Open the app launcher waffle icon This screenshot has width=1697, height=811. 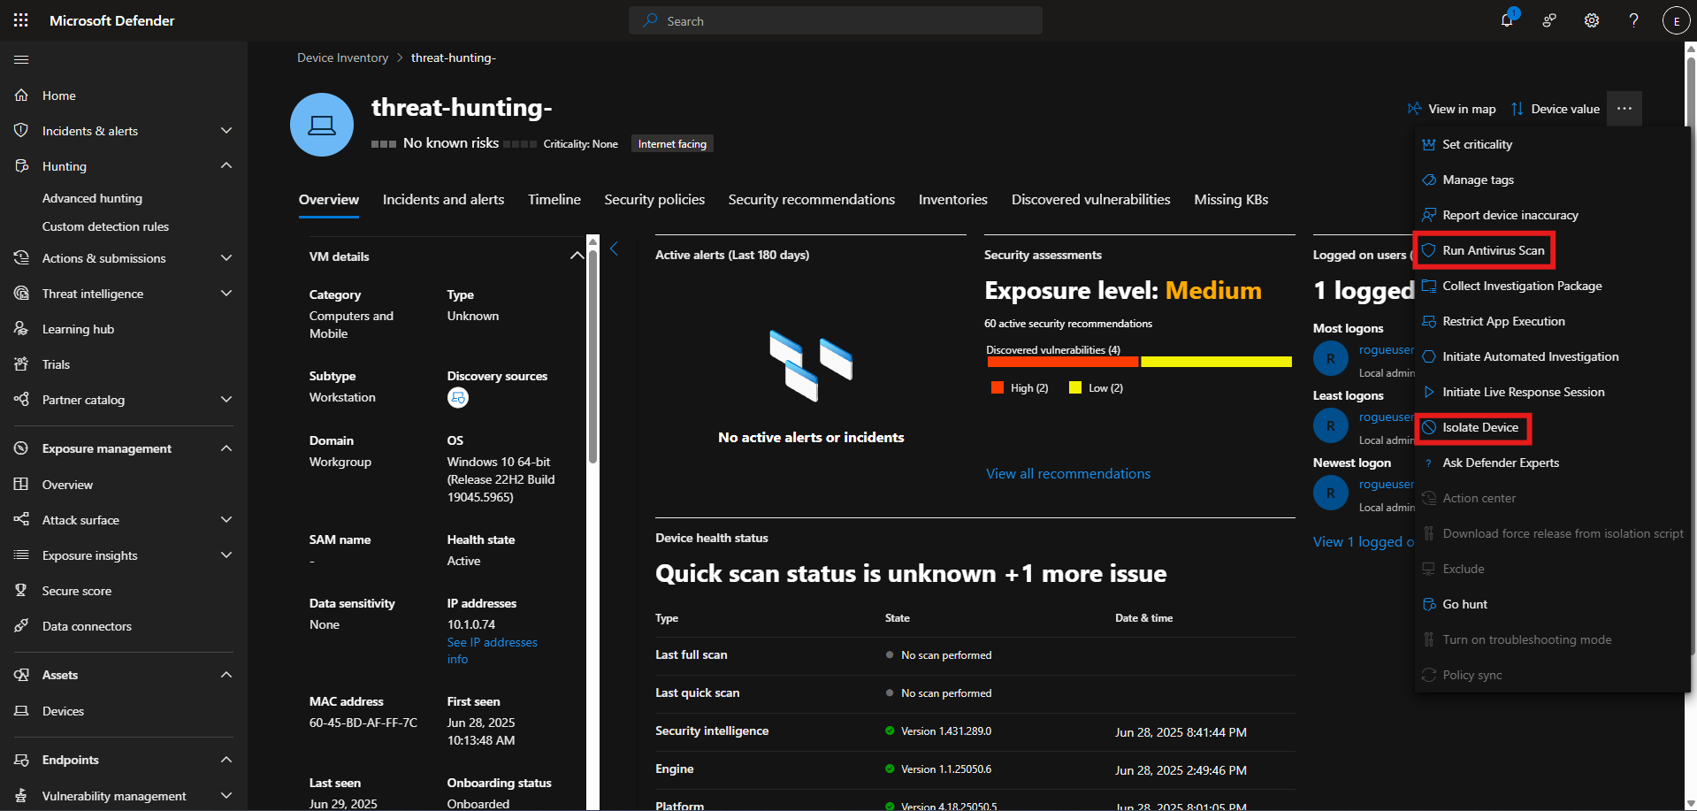coord(21,20)
